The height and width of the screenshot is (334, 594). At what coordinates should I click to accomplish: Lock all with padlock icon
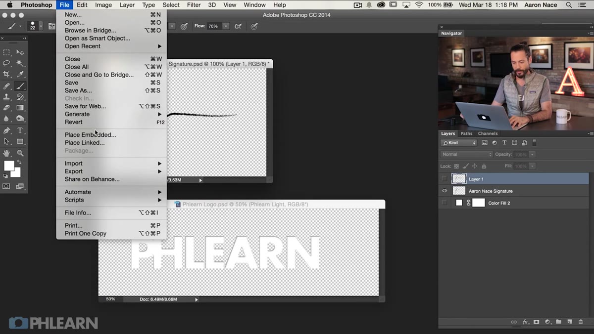[x=484, y=166]
